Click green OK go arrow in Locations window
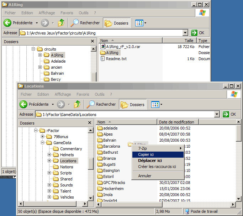243x216 pixels. [226, 114]
